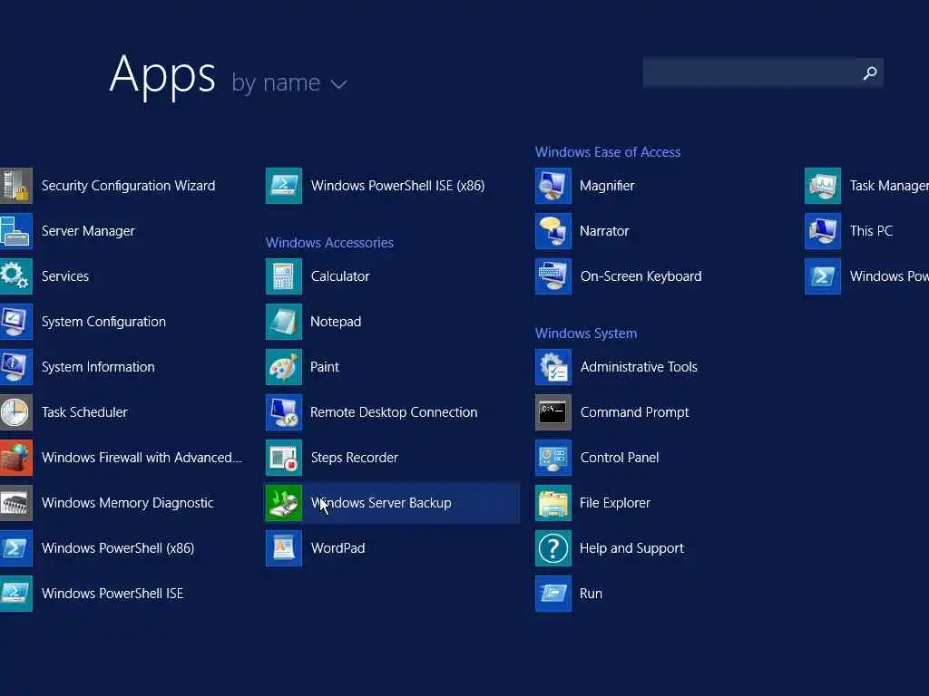This screenshot has height=696, width=929.
Task: Click the 'Help and Support' label
Action: tap(631, 548)
